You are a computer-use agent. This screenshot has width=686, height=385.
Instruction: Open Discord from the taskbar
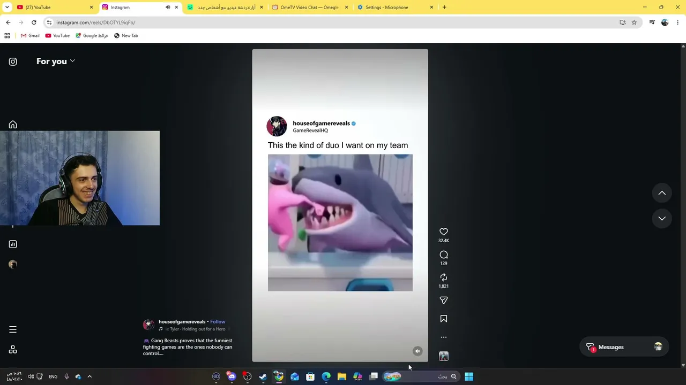(x=232, y=376)
